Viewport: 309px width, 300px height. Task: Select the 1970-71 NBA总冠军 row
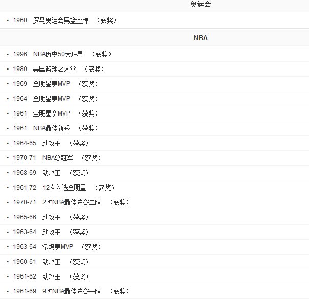[x=154, y=158]
